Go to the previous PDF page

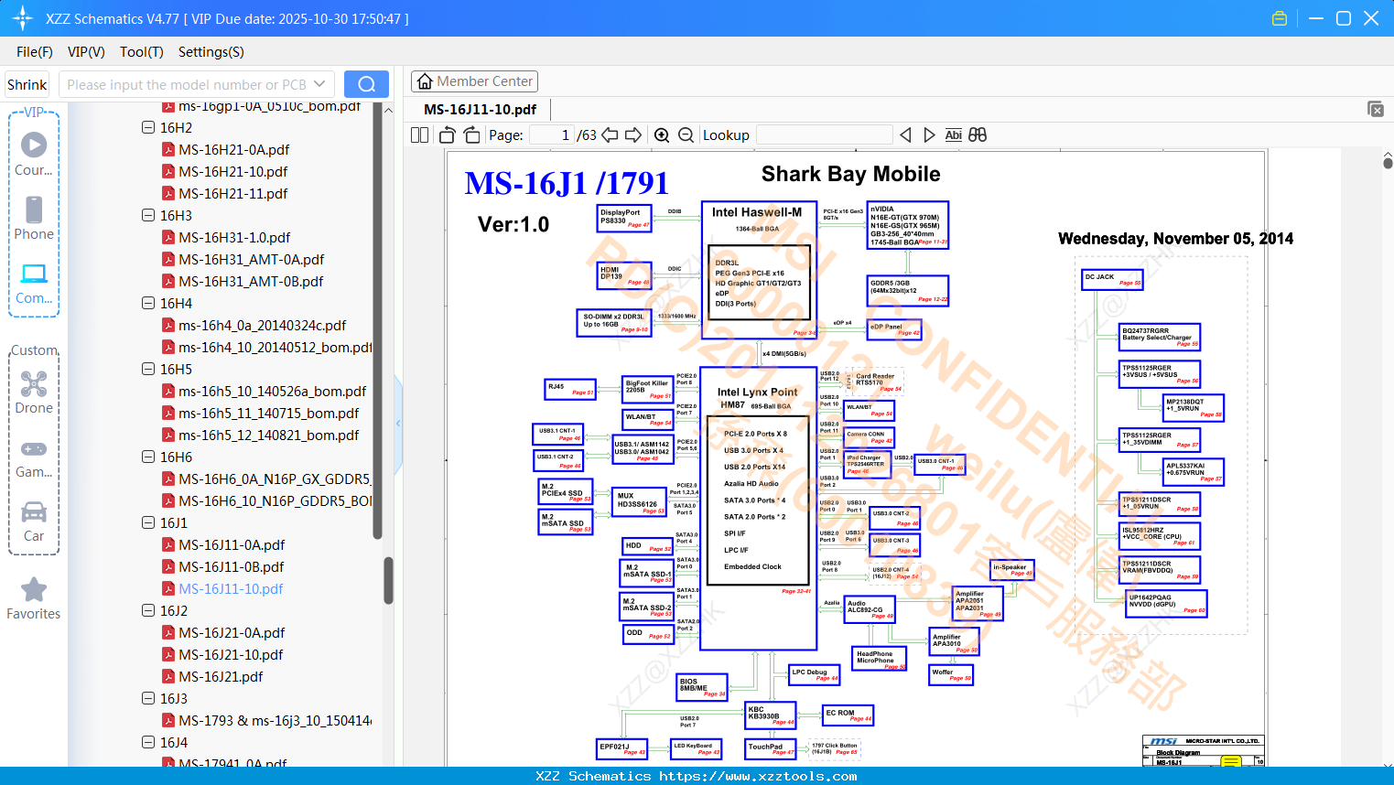tap(610, 135)
